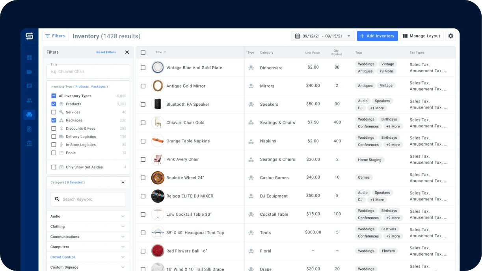Image resolution: width=482 pixels, height=271 pixels.
Task: Select the Chiavari Chair Gold row checkbox
Action: tap(143, 122)
